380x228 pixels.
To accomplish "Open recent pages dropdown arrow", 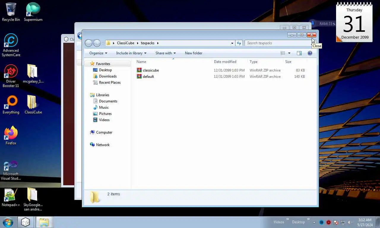I will (x=103, y=43).
